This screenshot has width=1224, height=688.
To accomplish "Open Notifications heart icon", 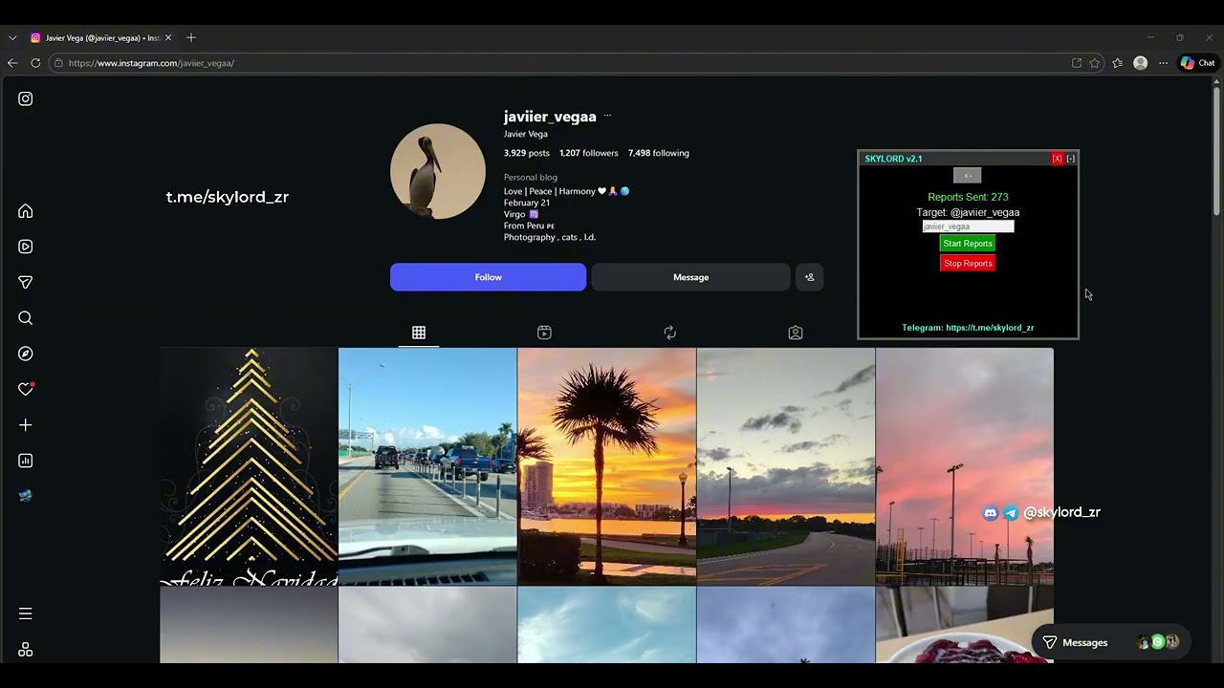I will click(26, 389).
